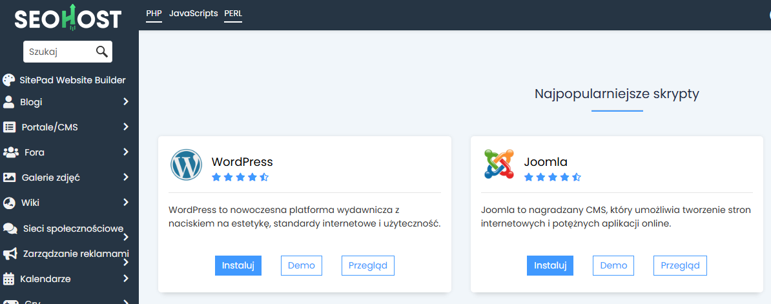The image size is (771, 304).
Task: Switch to the PHP tab
Action: (154, 14)
